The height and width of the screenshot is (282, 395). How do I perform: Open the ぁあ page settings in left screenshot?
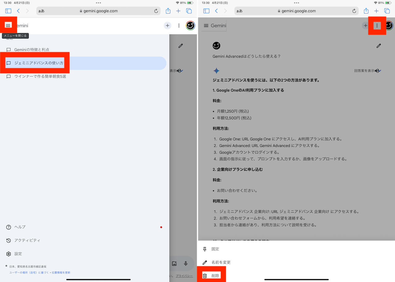click(41, 11)
